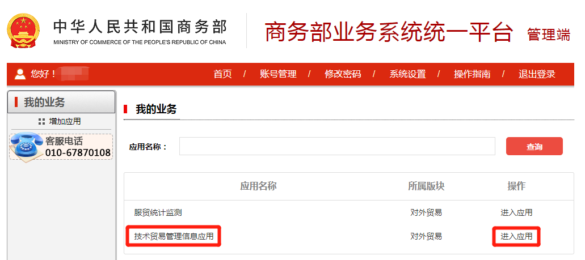
Task: Click the red 查询 button
Action: tap(535, 146)
